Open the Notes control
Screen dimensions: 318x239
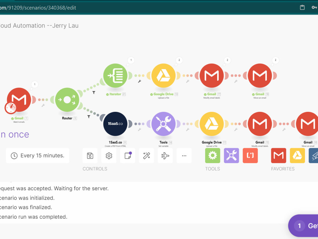(128, 156)
